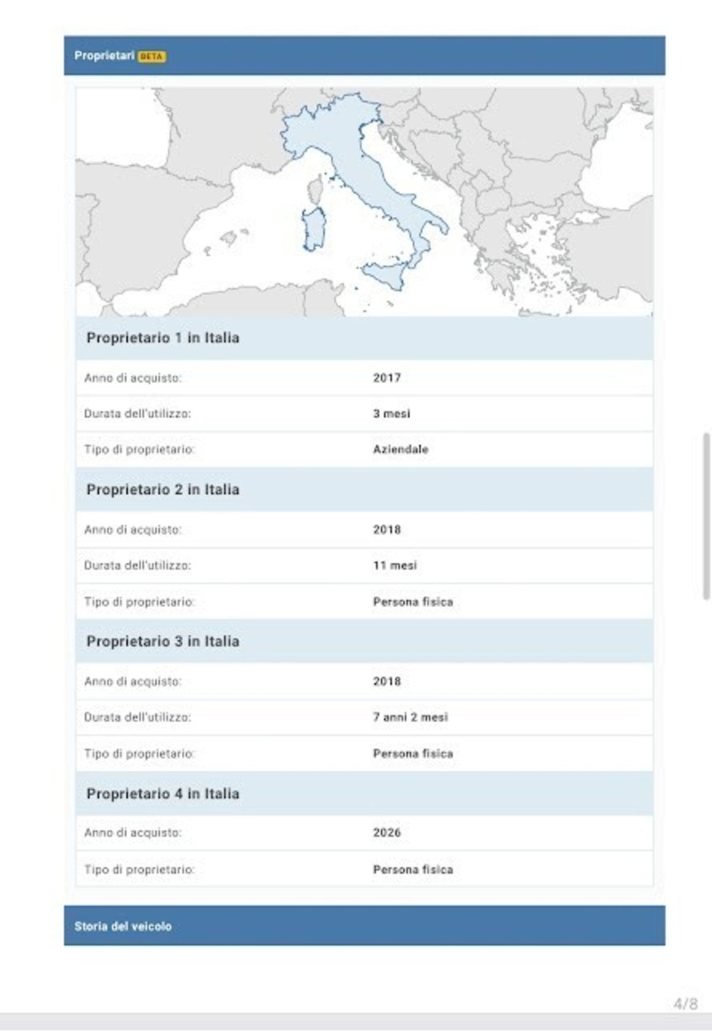Click the yellow BETA badge
This screenshot has height=1032, width=712.
tap(152, 56)
